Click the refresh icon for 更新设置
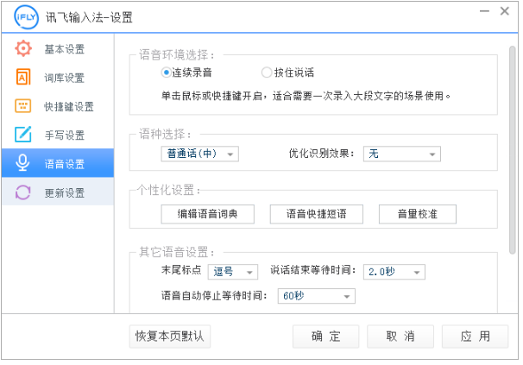 point(23,192)
